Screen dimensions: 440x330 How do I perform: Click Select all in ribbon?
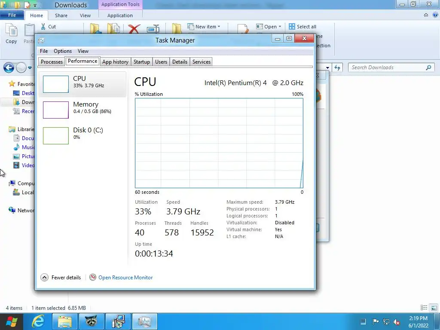coord(302,27)
